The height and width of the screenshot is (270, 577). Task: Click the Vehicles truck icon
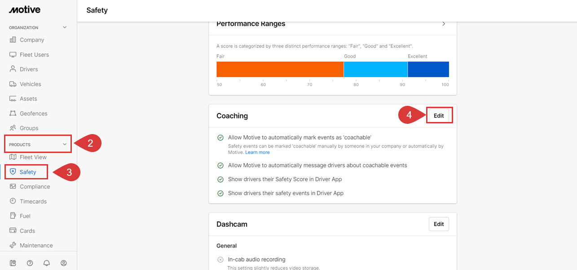click(x=13, y=84)
